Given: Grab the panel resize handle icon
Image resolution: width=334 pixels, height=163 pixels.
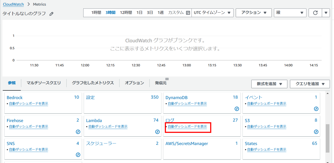Looking at the screenshot, I should coord(167,79).
